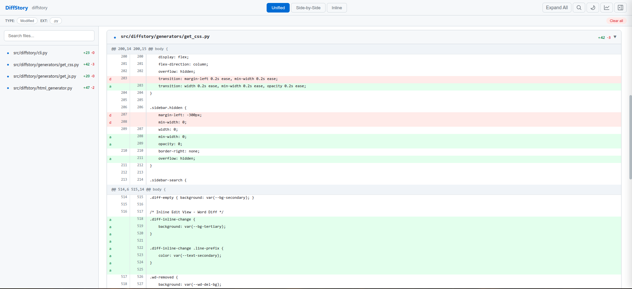Click the 'border-right: none;' code line
632x289 pixels.
point(364,151)
